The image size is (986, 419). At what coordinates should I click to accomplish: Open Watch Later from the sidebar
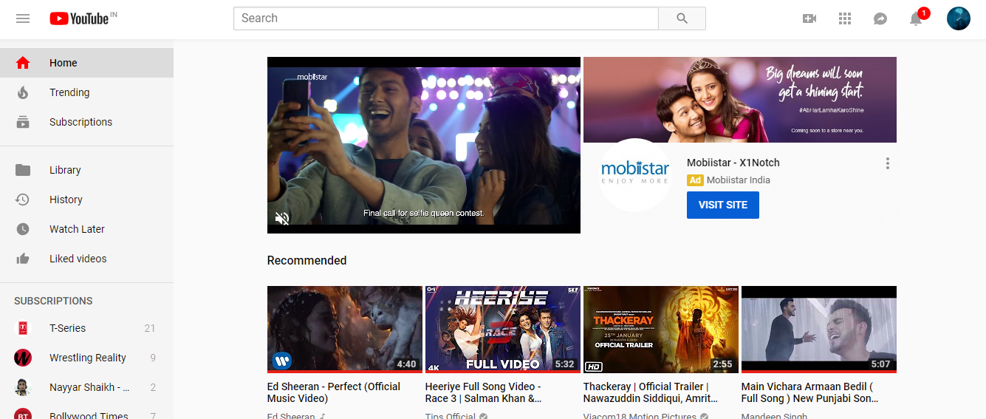pyautogui.click(x=86, y=229)
